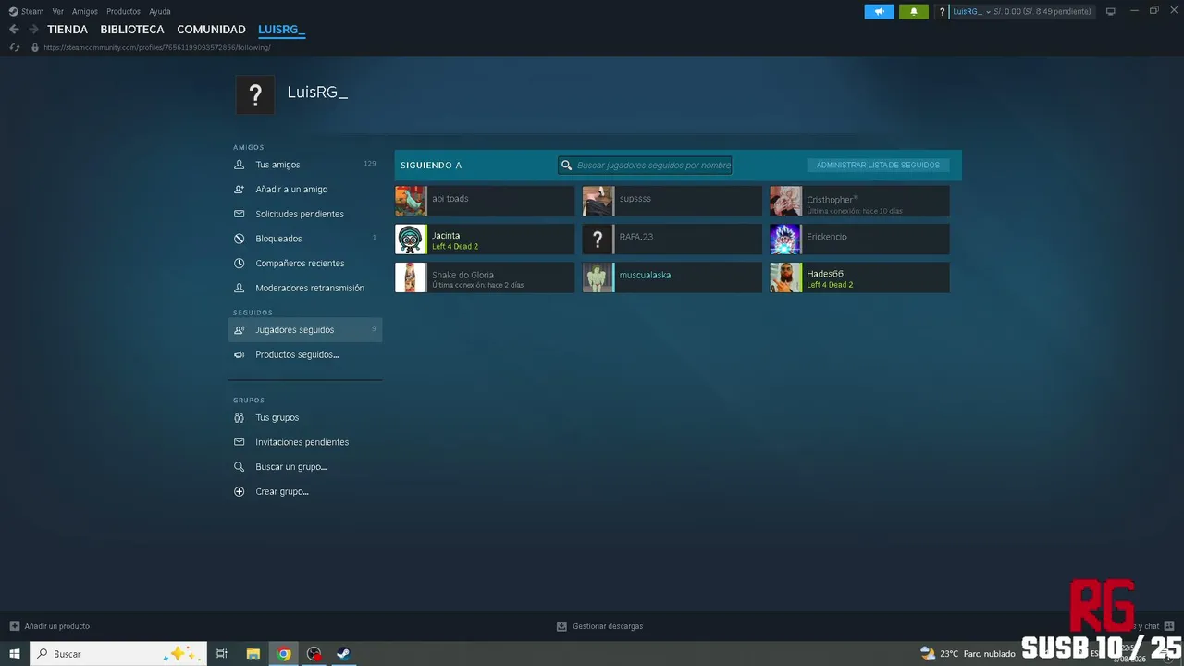Open the Shake do Gloria followed player
The height and width of the screenshot is (666, 1184).
[x=485, y=277]
